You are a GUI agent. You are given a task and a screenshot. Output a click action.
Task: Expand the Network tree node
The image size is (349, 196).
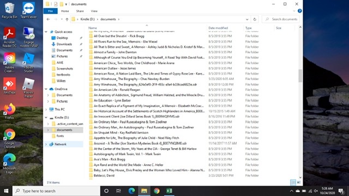point(46,144)
